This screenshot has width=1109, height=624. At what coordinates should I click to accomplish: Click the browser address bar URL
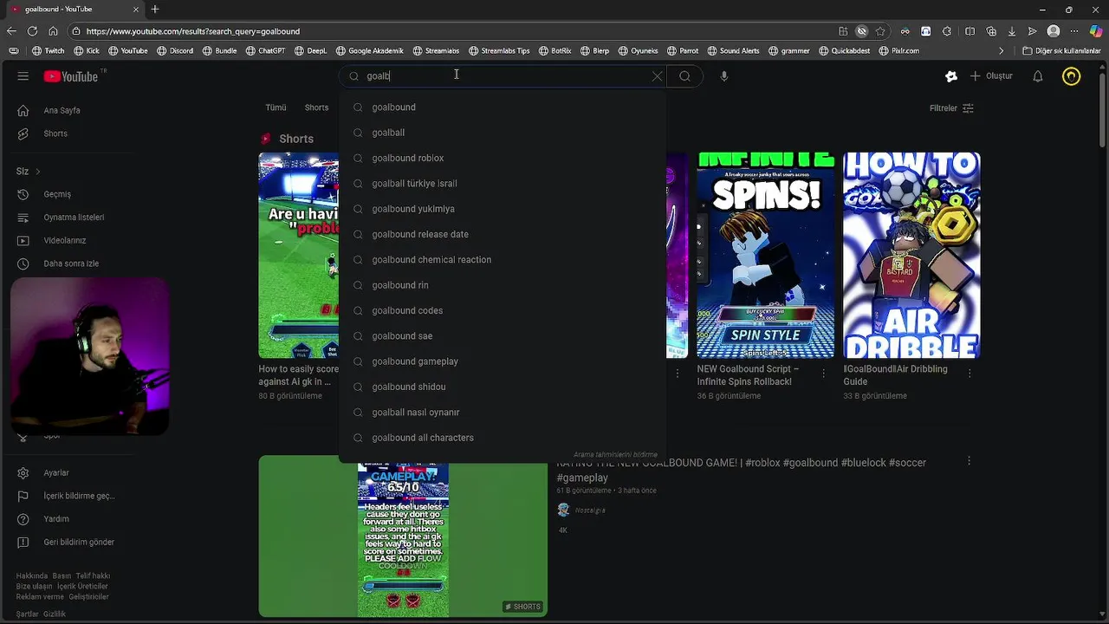(x=192, y=31)
